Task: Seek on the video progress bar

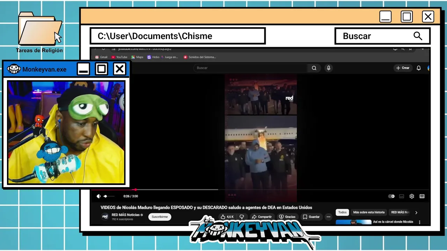Action: [x=260, y=190]
